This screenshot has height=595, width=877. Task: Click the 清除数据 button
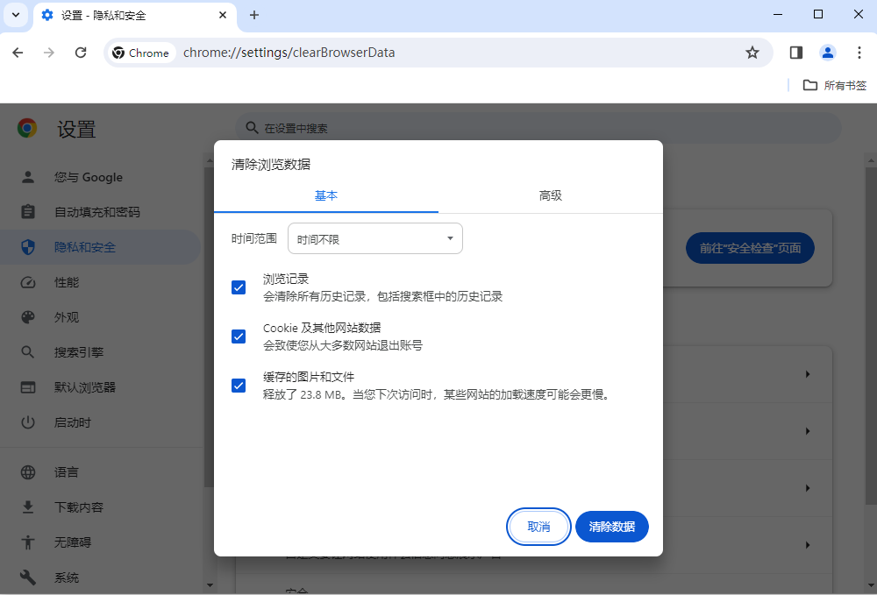click(611, 527)
